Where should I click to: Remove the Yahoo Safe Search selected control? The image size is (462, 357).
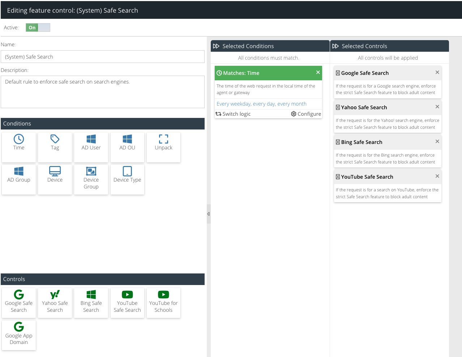click(437, 107)
